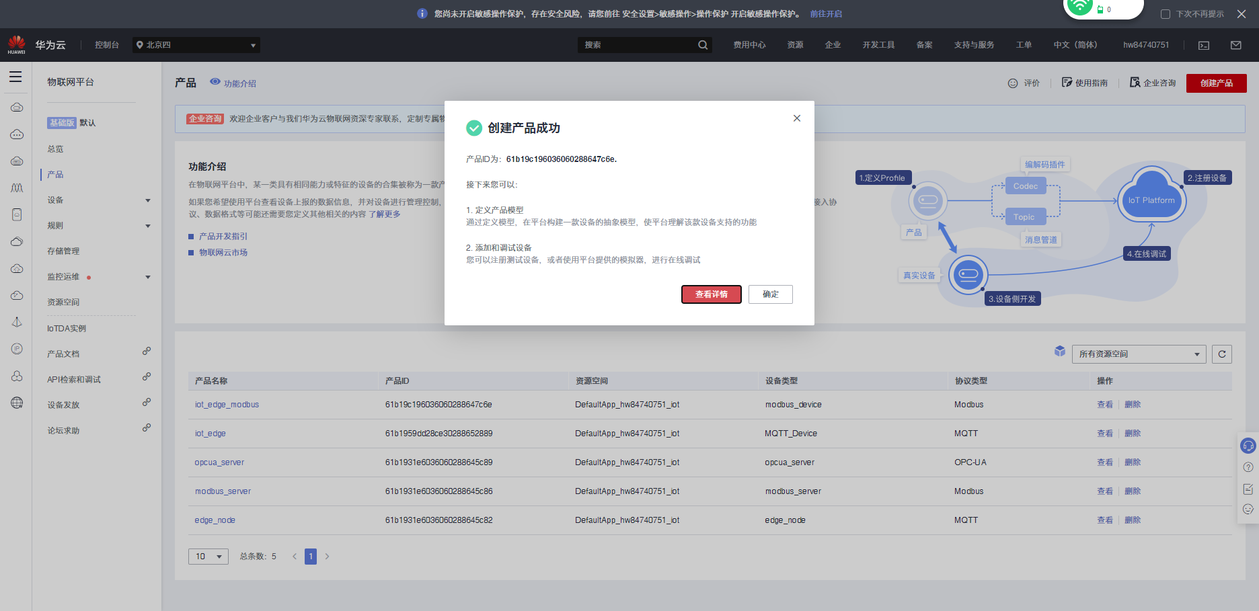Go to next page arrow in pagination

(327, 557)
